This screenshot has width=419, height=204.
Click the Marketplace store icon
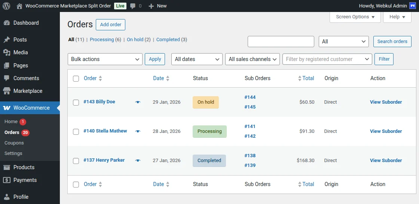click(x=7, y=91)
